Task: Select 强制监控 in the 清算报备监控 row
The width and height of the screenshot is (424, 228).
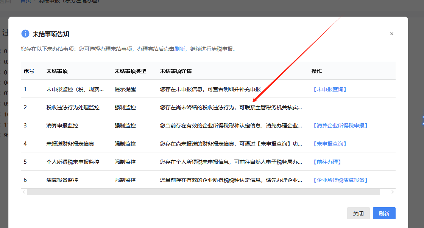Action: [x=125, y=180]
